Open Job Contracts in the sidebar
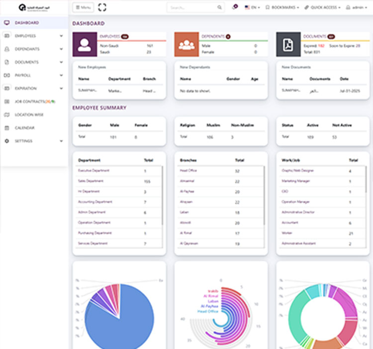 (x=33, y=101)
